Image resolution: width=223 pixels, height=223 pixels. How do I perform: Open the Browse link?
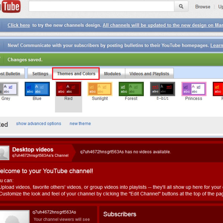click(203, 7)
